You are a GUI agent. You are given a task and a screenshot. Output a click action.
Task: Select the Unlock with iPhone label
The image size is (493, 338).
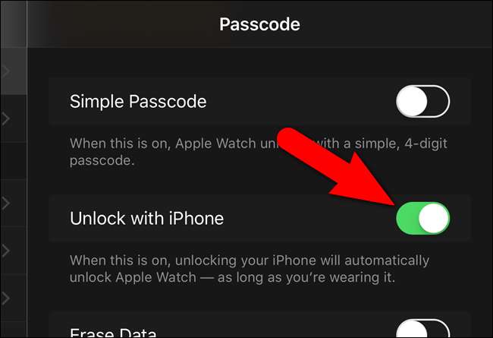click(147, 218)
